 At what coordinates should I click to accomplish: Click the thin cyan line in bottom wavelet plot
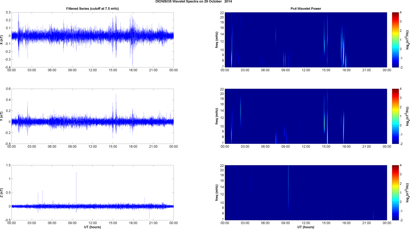click(288, 188)
